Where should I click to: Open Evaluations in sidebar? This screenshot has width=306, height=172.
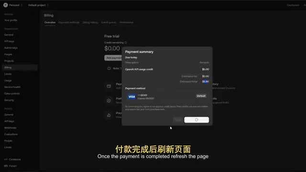11,134
